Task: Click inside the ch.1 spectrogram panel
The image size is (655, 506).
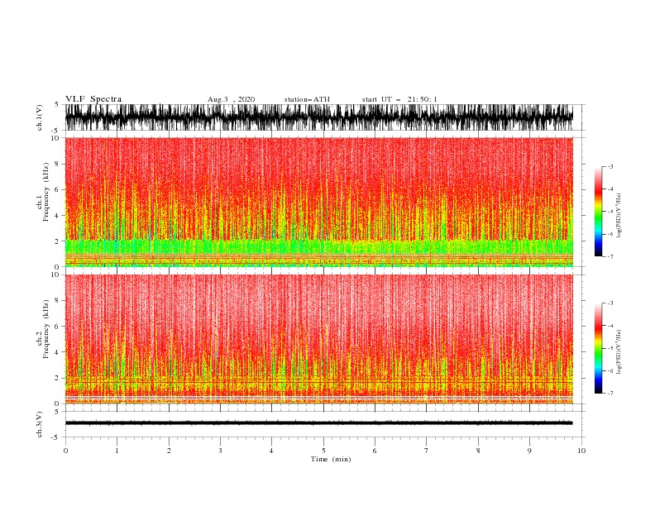Action: [x=319, y=202]
